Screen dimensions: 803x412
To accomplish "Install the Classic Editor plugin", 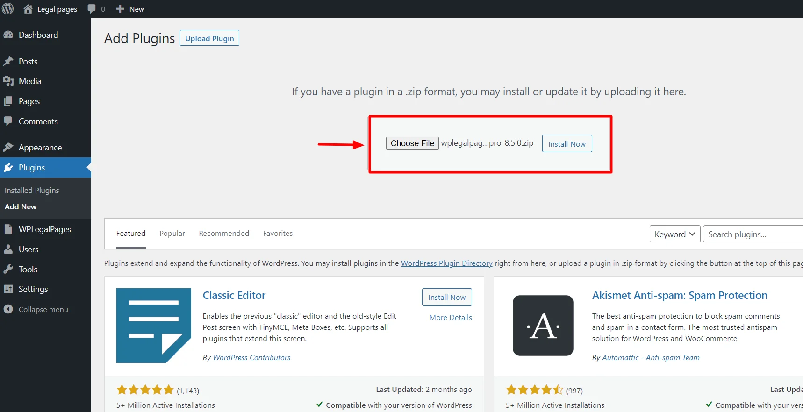I will pyautogui.click(x=447, y=297).
